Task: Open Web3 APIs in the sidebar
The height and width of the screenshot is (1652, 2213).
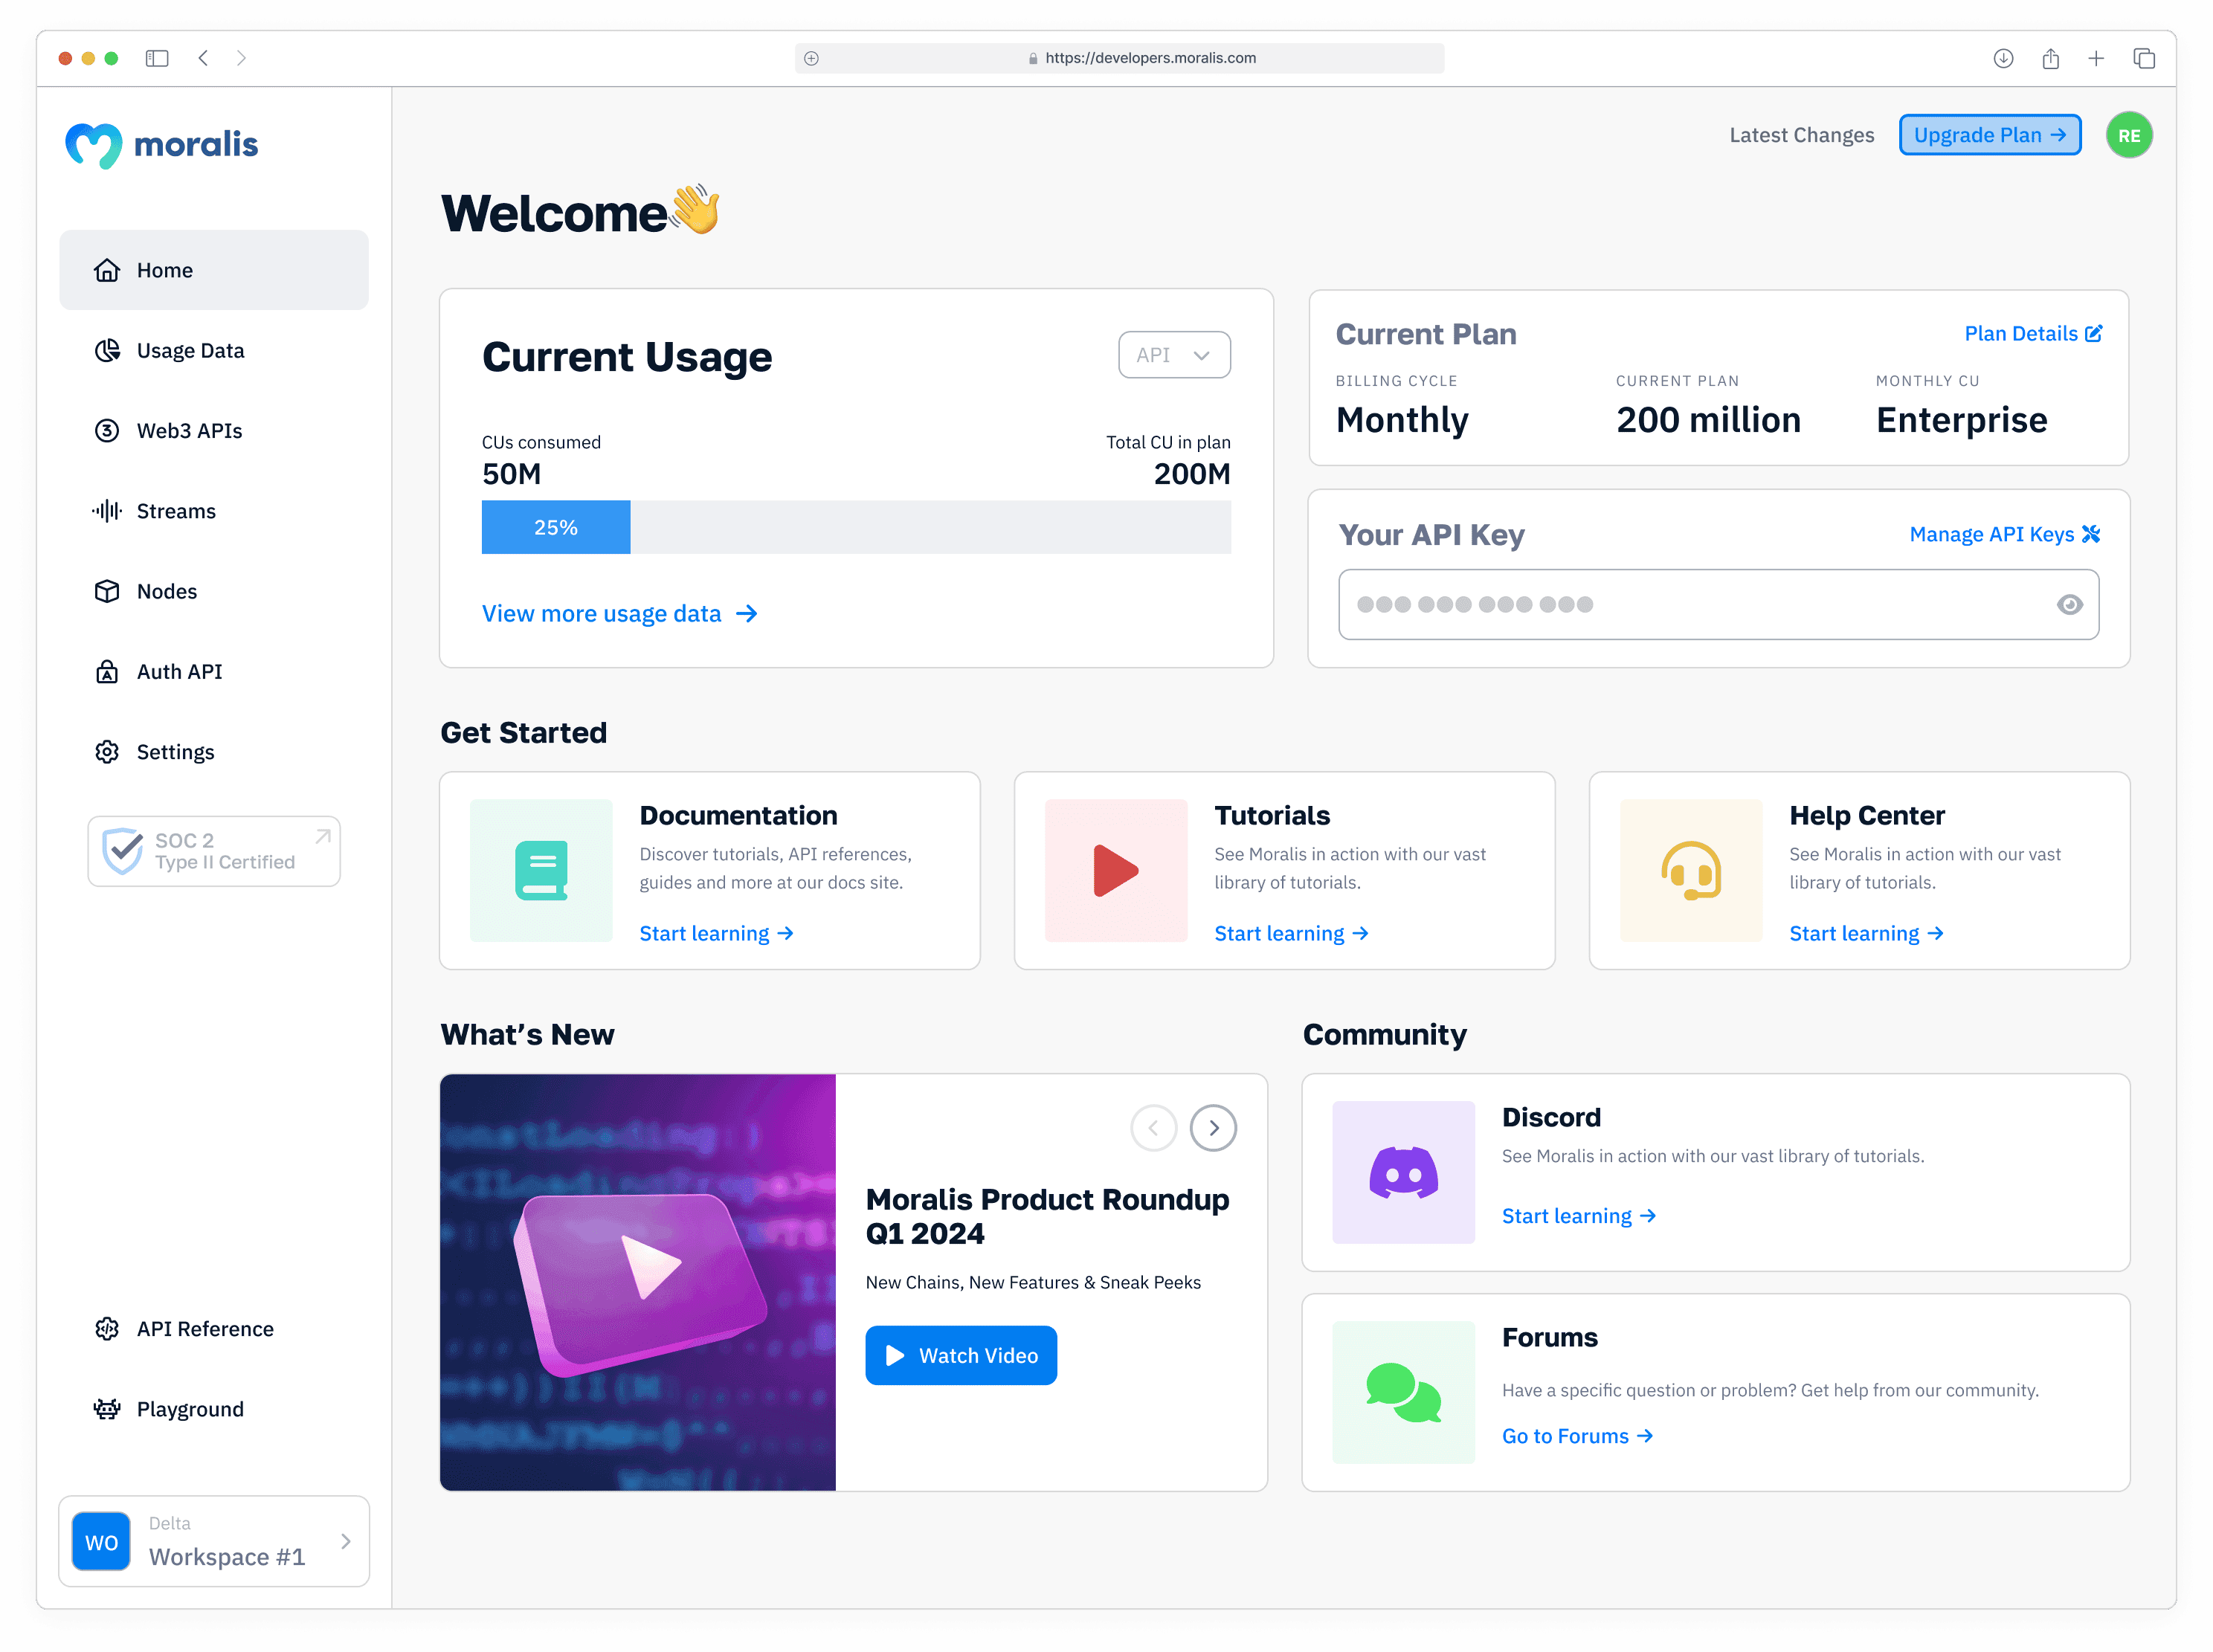Action: tap(214, 431)
